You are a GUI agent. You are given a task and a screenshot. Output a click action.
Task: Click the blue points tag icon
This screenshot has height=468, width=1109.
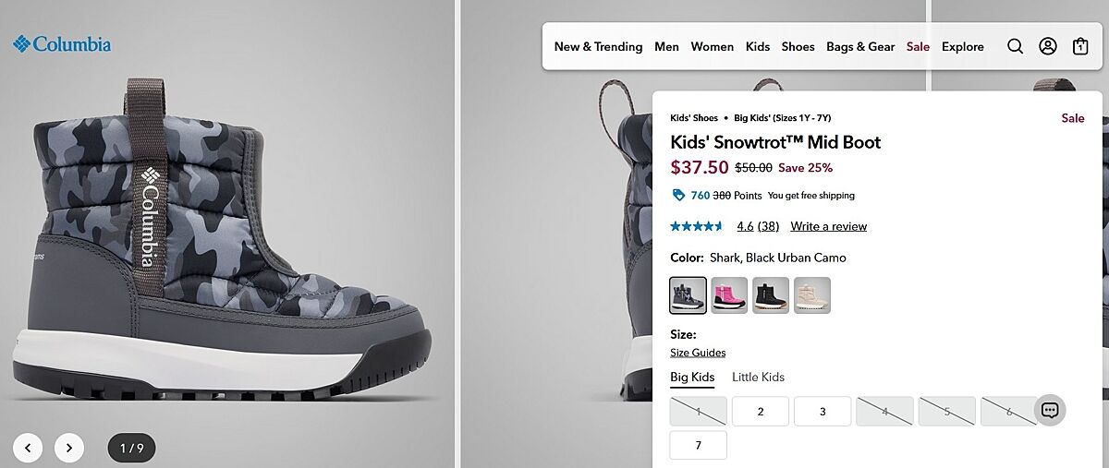[x=678, y=195]
